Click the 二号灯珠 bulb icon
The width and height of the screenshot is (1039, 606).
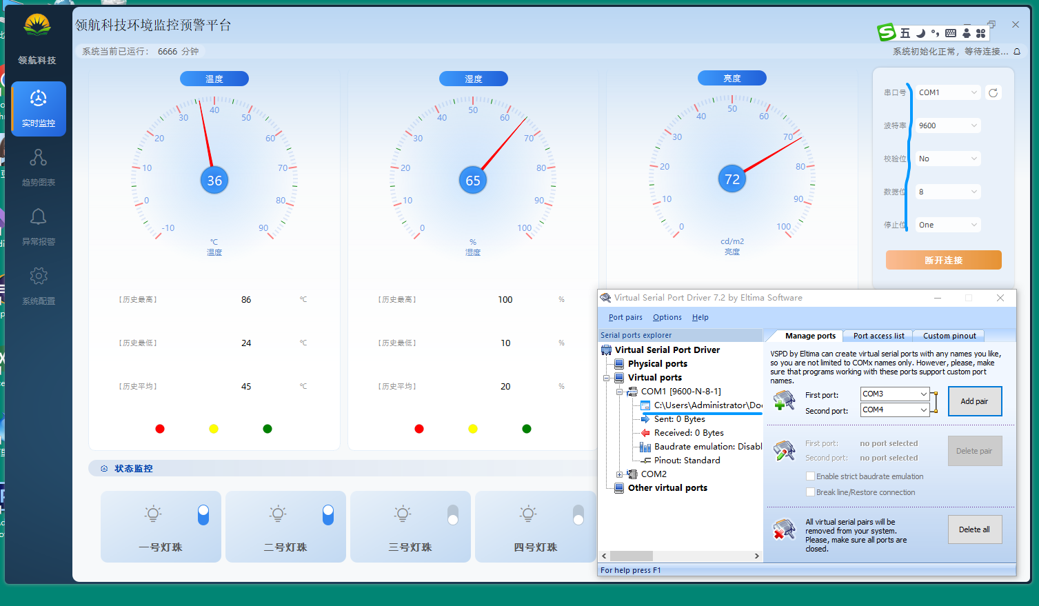click(278, 514)
